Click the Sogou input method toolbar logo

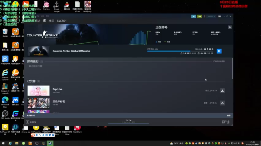pyautogui.click(x=33, y=135)
